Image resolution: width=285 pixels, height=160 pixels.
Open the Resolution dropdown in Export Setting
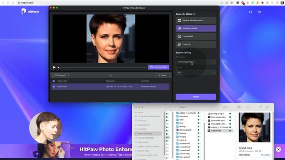pyautogui.click(x=196, y=62)
